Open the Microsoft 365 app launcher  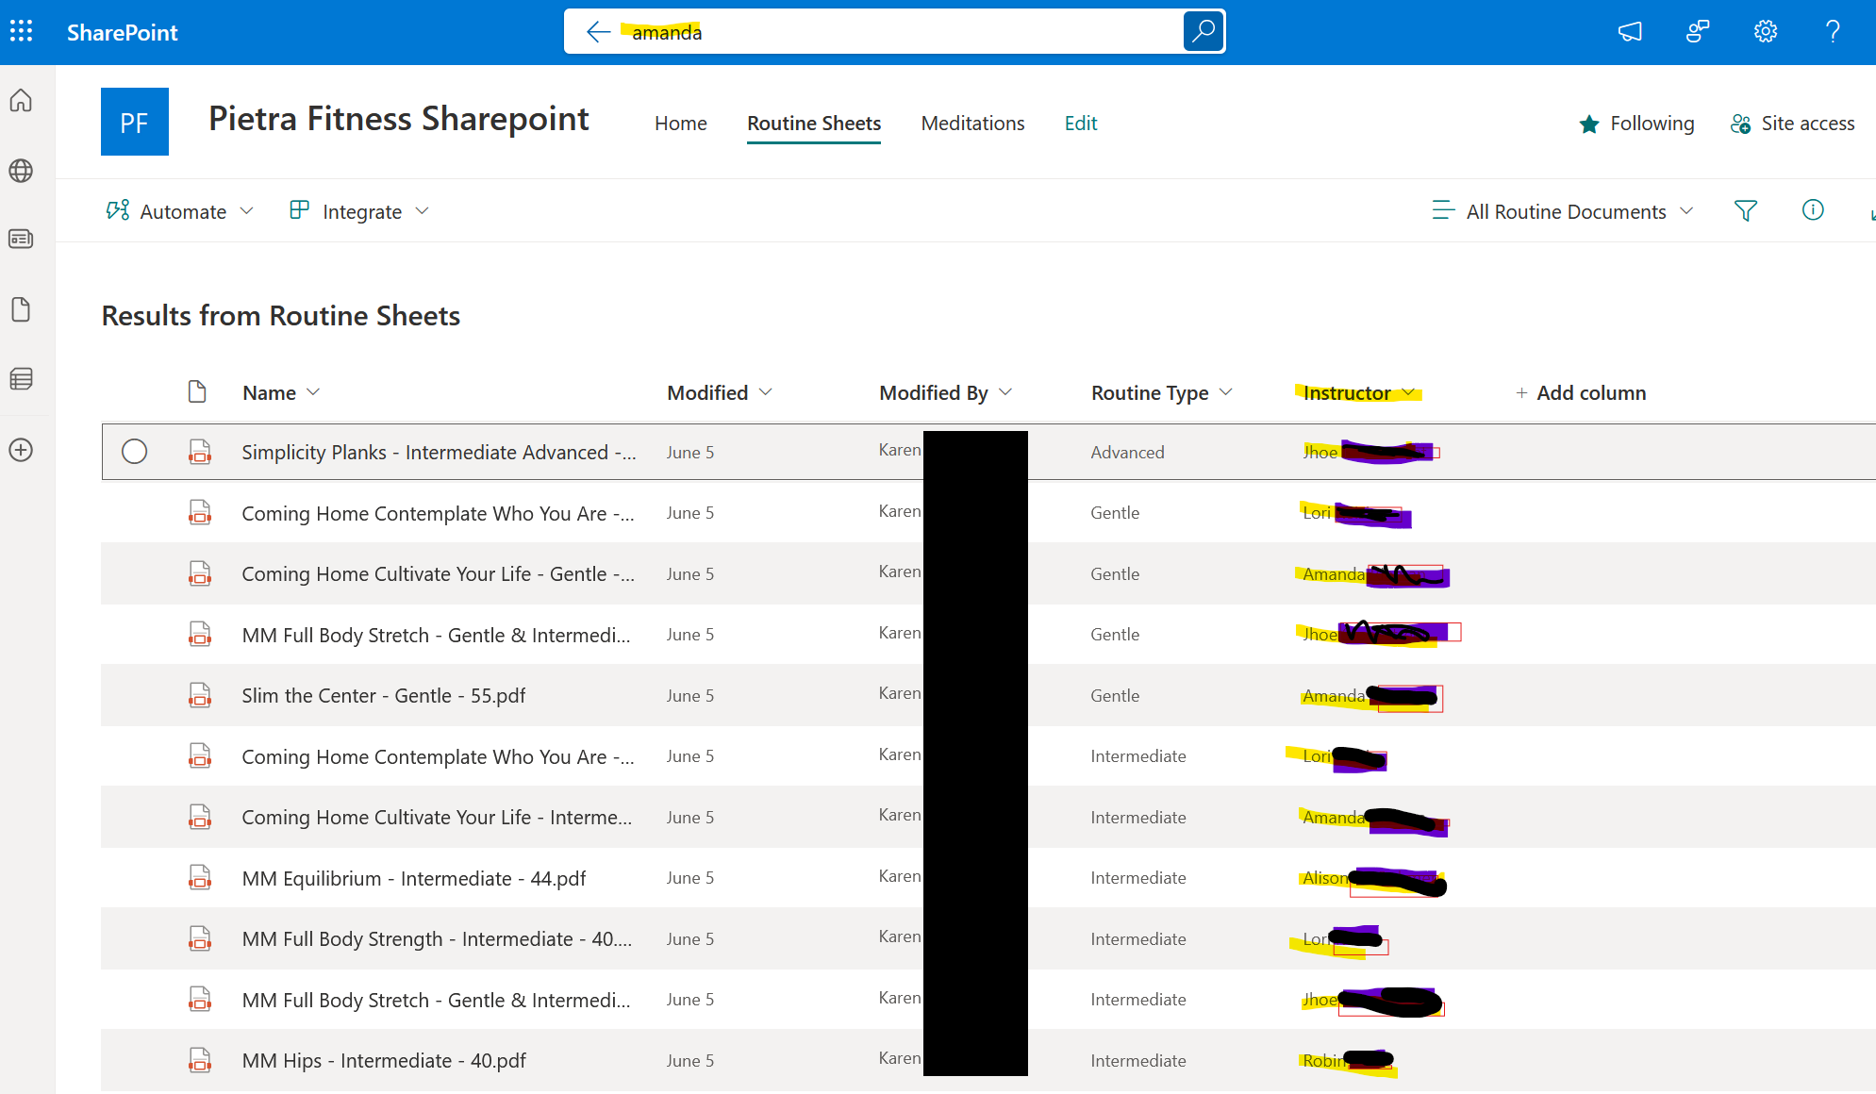point(21,31)
